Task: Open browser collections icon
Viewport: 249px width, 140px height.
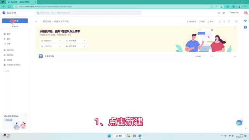Action: (233, 7)
